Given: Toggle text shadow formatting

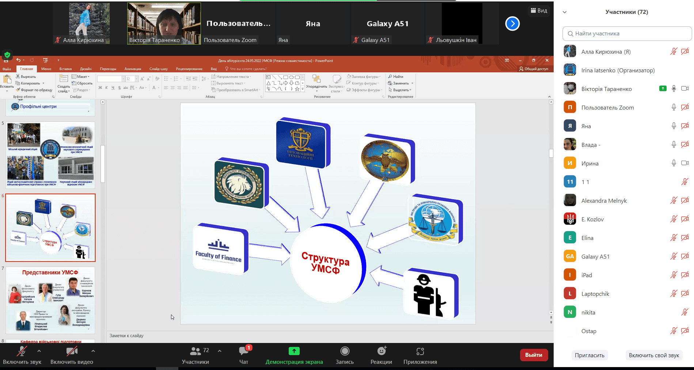Looking at the screenshot, I should (119, 88).
